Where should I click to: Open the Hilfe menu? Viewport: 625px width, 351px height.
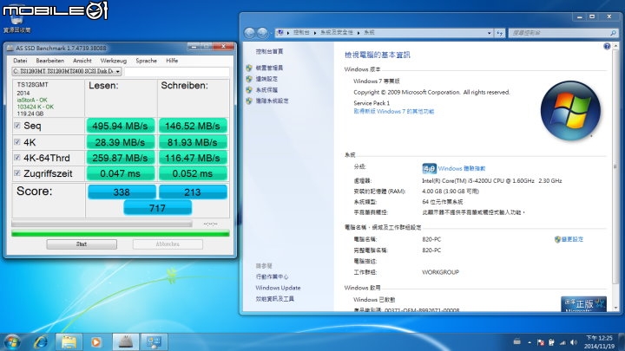[x=172, y=61]
